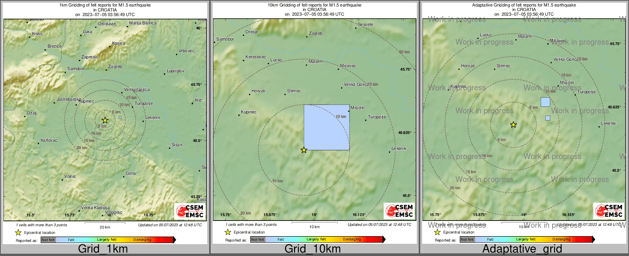
Task: Click the 'Damaging' segment in the Adaptative_grid legend
Action: click(x=561, y=240)
